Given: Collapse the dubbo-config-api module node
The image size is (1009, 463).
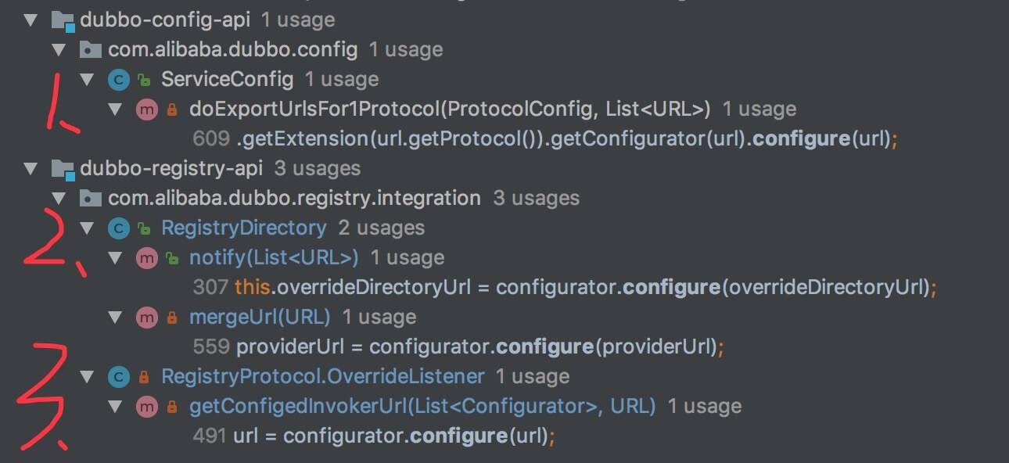Looking at the screenshot, I should click(x=31, y=20).
